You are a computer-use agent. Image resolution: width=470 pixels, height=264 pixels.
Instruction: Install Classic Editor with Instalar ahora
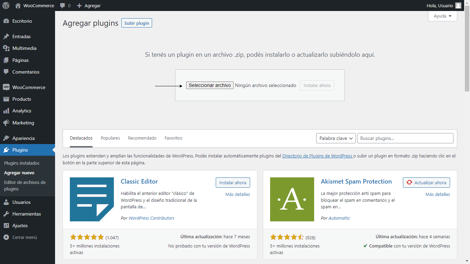pos(233,183)
